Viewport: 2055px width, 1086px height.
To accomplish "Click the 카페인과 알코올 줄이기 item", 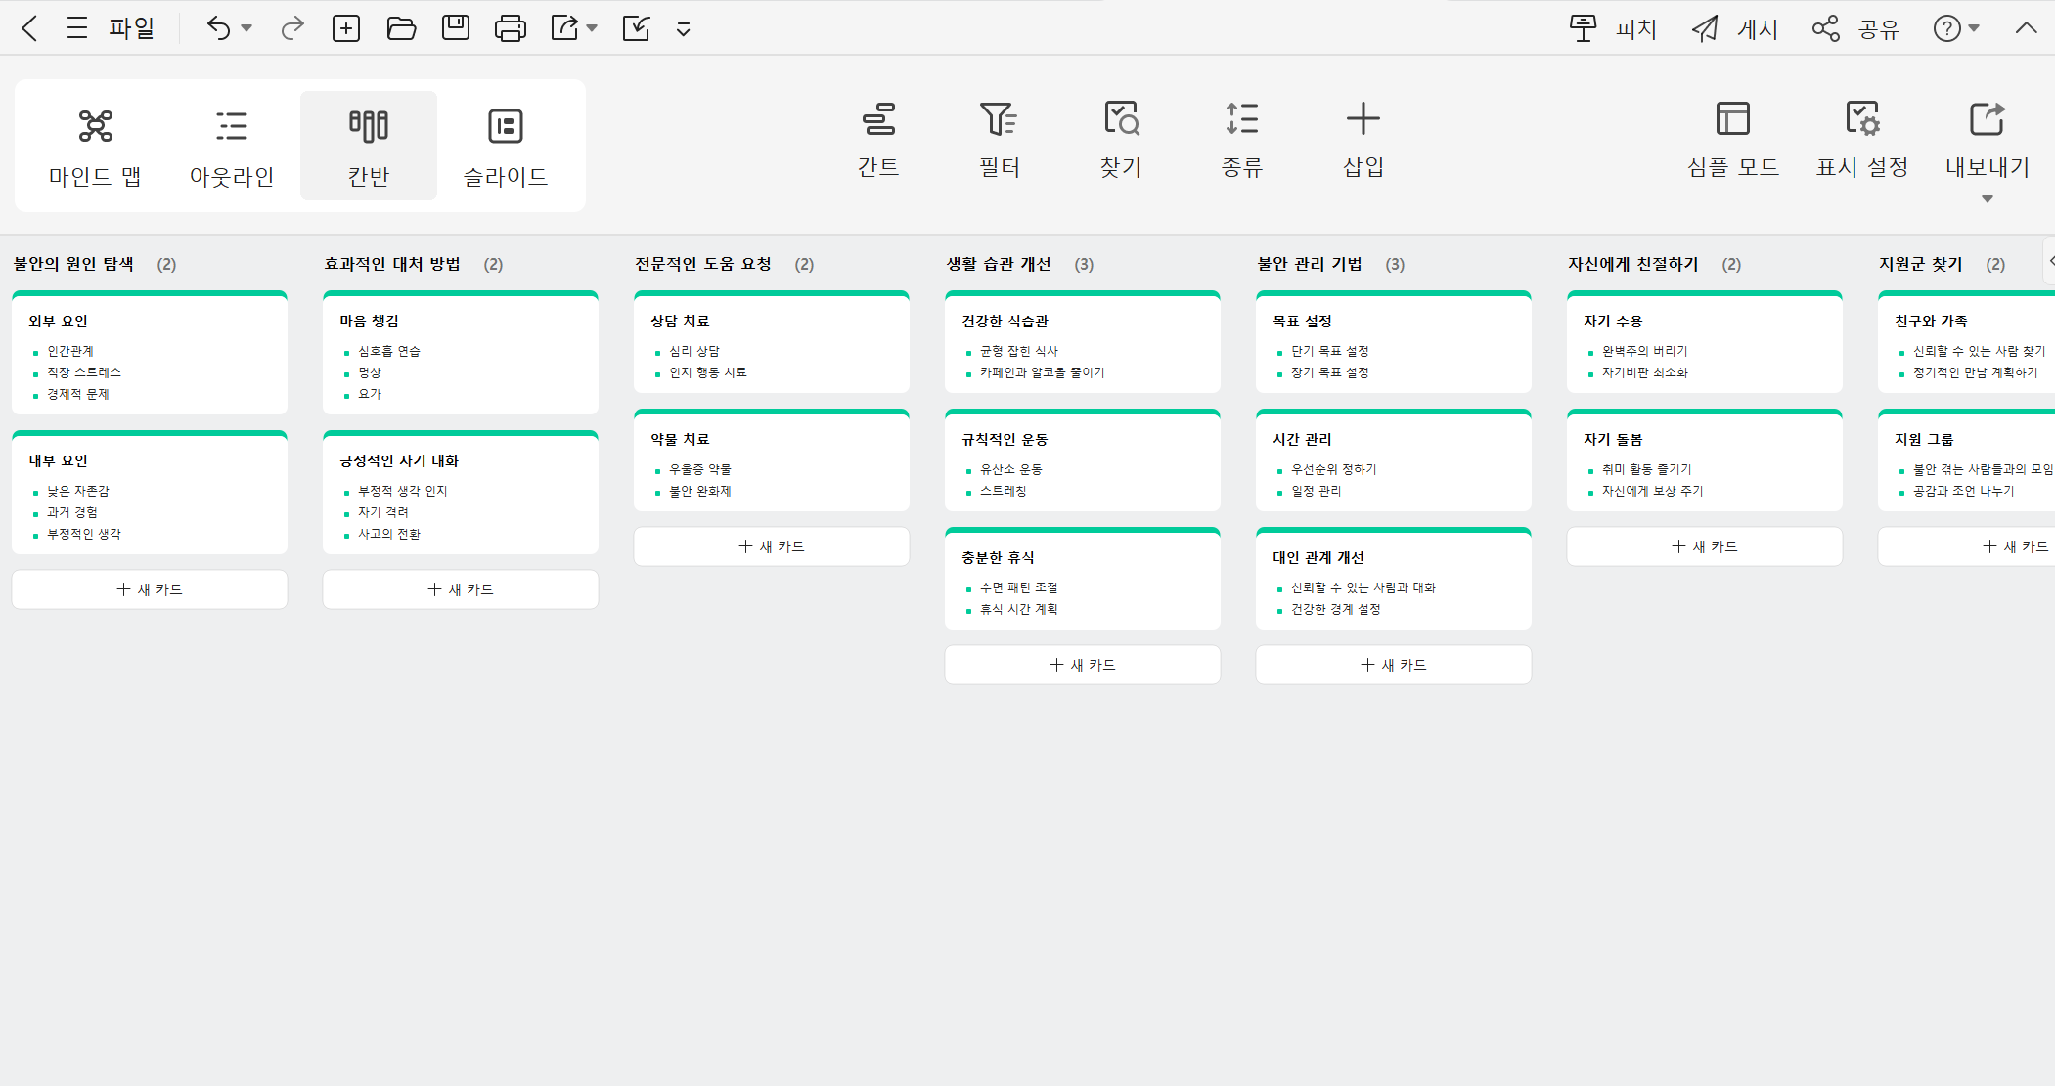I will pos(1042,372).
